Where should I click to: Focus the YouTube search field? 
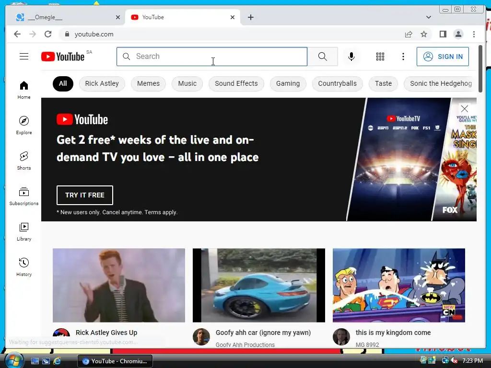212,57
